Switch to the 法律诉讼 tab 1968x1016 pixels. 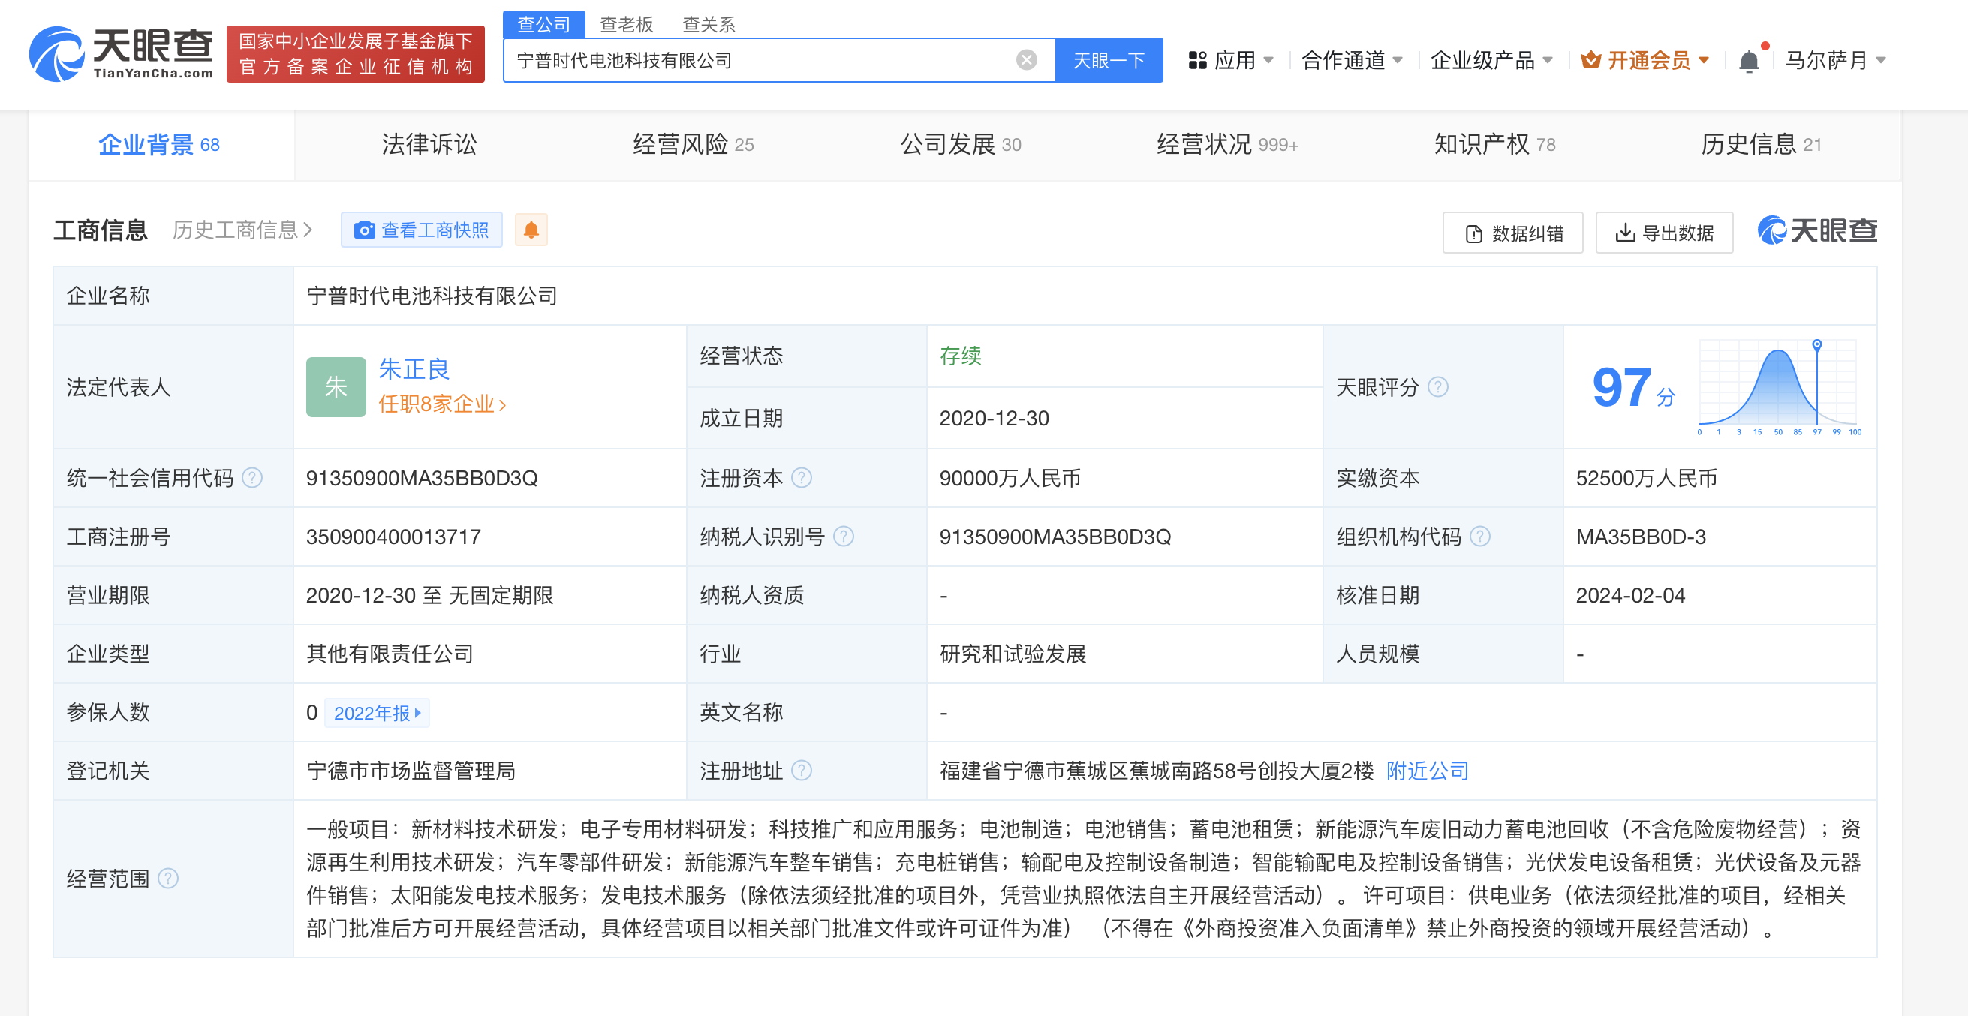(x=429, y=144)
